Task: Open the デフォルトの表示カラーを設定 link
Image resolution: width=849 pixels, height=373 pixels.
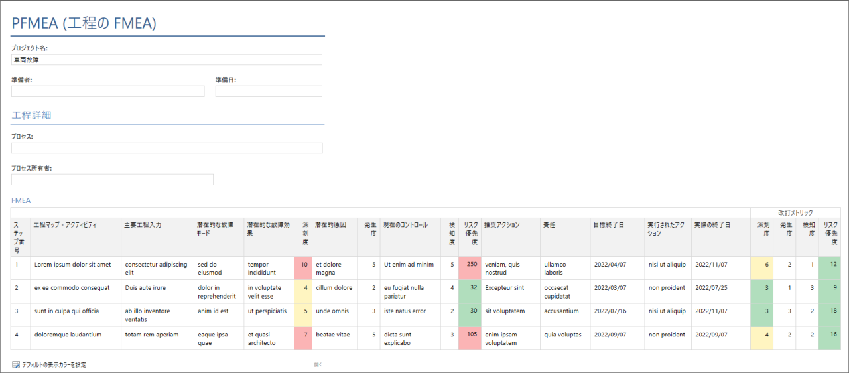Action: 54,364
